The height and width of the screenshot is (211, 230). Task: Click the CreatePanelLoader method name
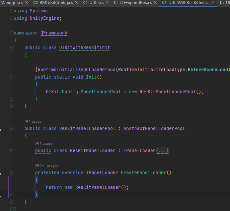pos(144,173)
